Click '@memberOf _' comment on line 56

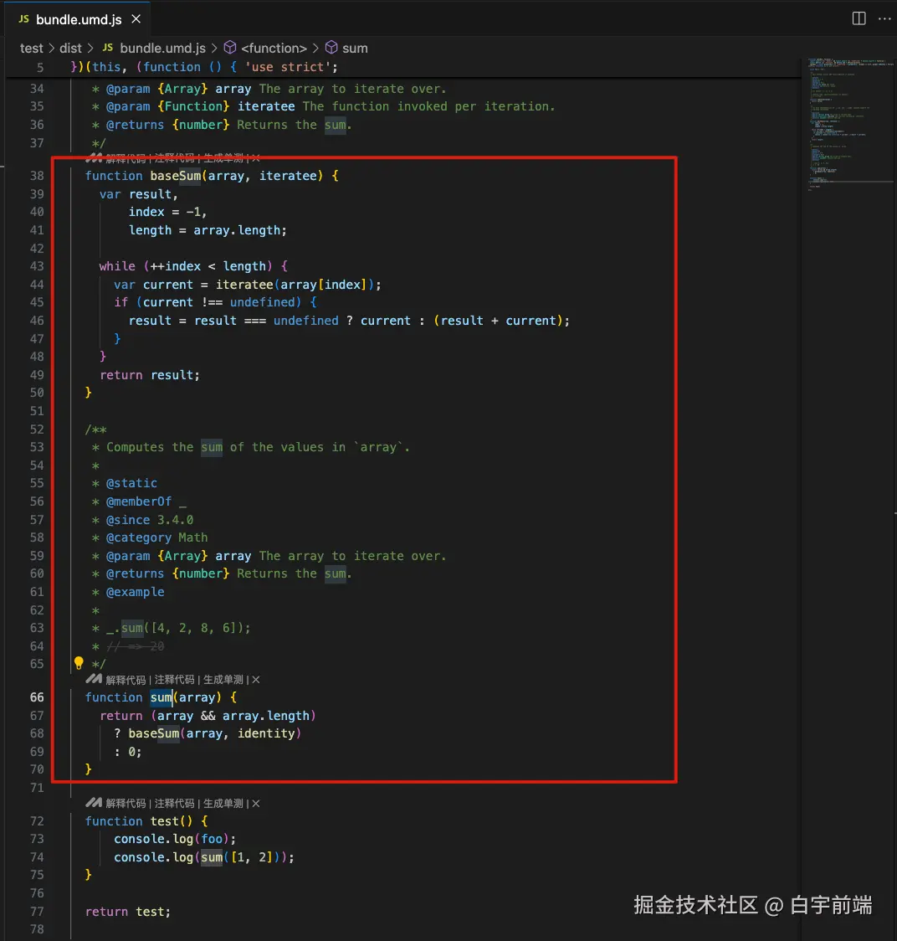[146, 501]
